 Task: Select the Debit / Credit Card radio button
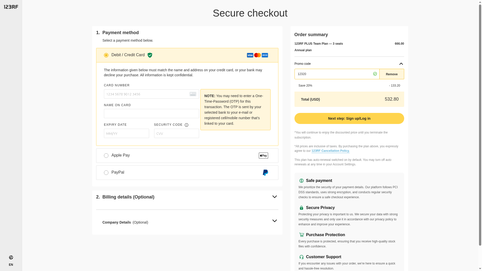106,55
